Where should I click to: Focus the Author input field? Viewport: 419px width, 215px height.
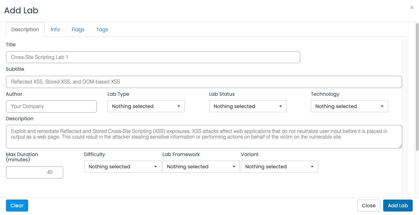(x=51, y=106)
